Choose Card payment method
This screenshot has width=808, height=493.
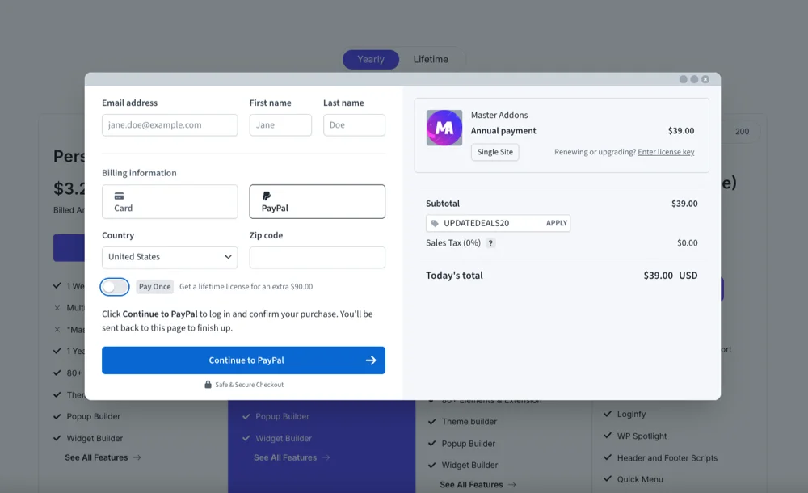pos(170,201)
